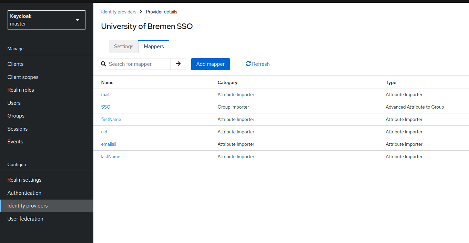The image size is (469, 243).
Task: Click Attribute Importer category in firstName row
Action: [x=236, y=119]
